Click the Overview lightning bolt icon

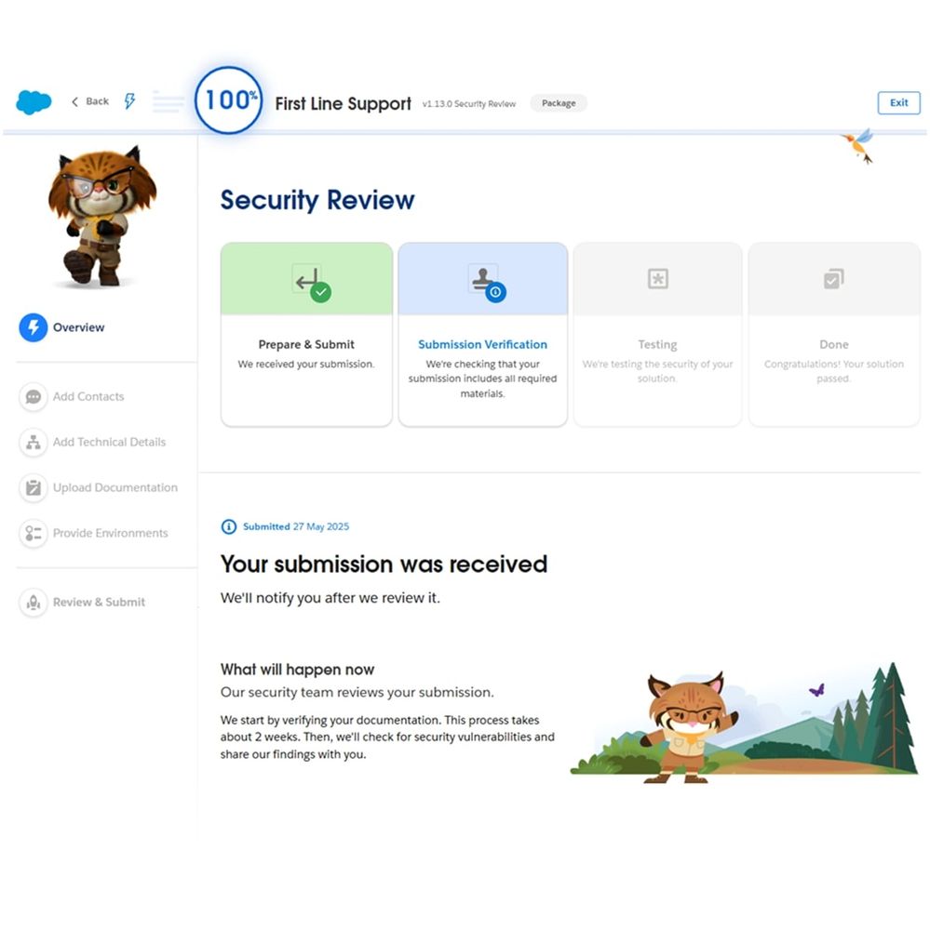coord(34,327)
